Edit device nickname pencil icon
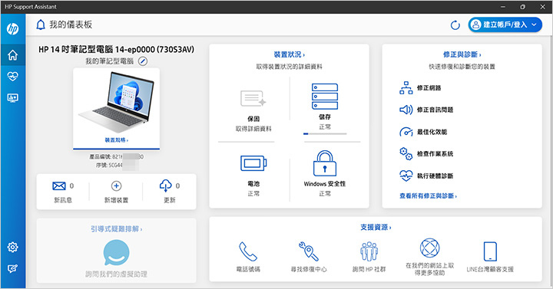553x289 pixels. pos(143,61)
